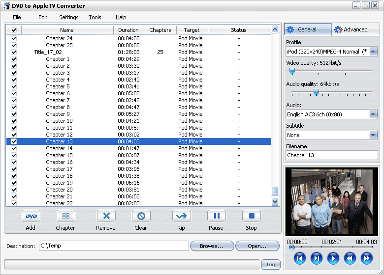The image size is (384, 275).
Task: Uncheck the Chapter 13 checkbox
Action: click(14, 141)
